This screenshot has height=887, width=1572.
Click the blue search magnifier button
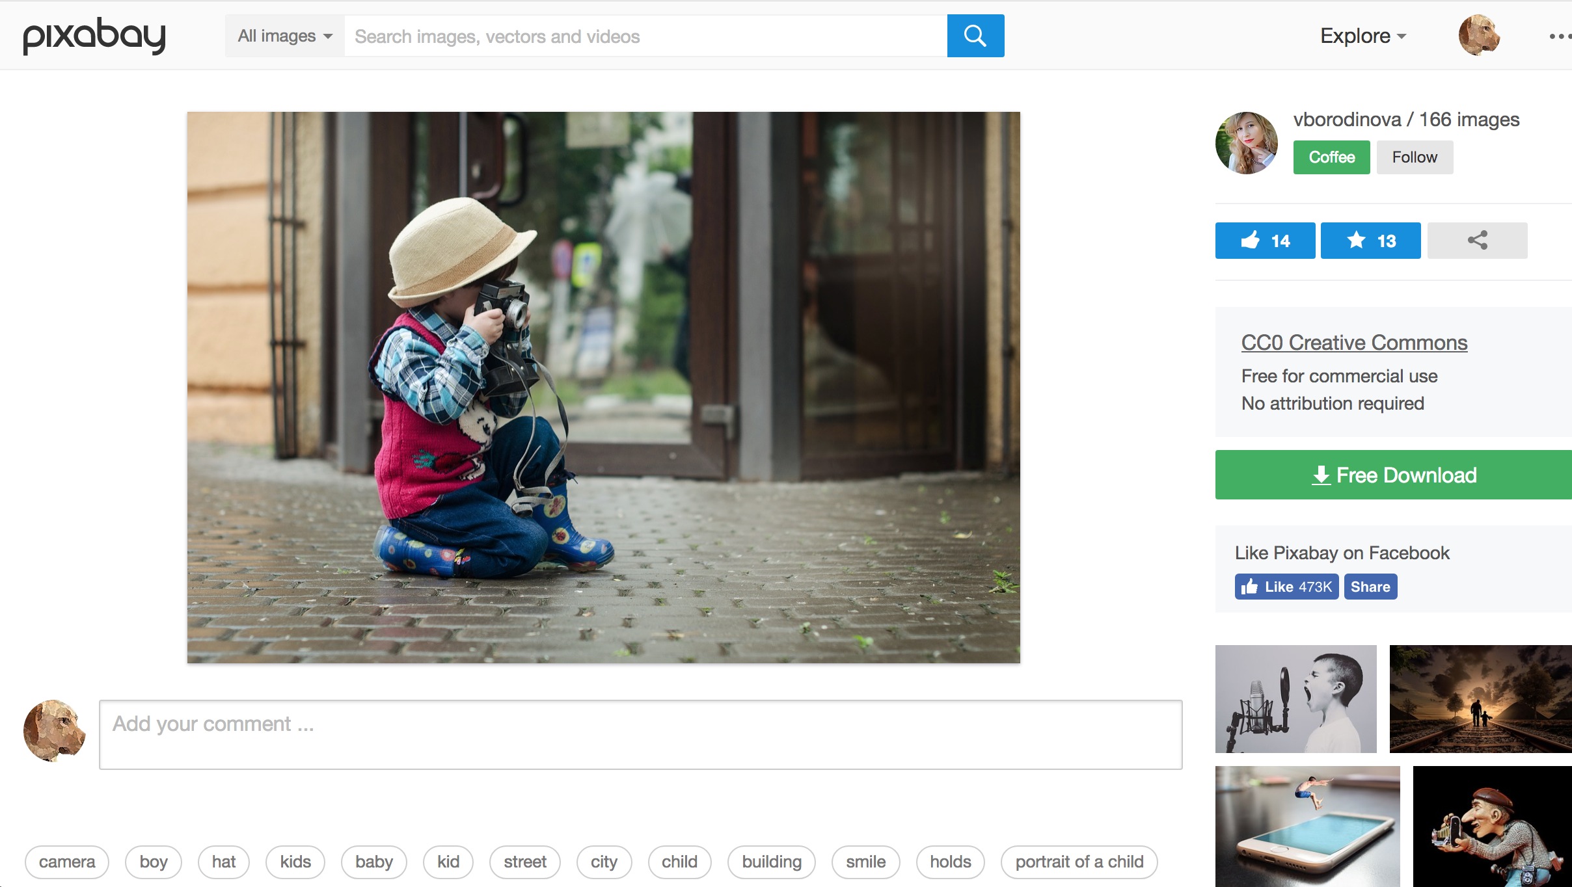tap(975, 36)
